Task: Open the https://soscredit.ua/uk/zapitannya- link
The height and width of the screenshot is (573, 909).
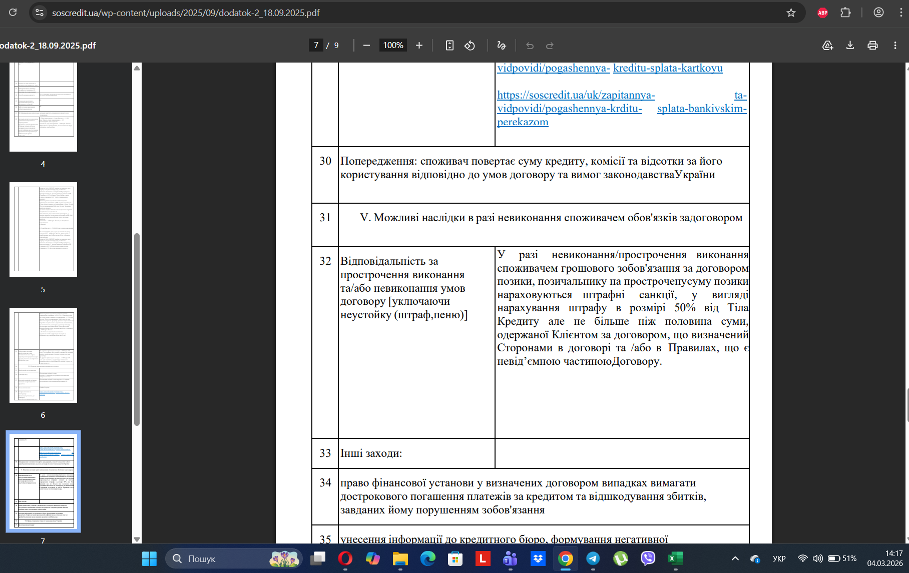Action: [576, 95]
